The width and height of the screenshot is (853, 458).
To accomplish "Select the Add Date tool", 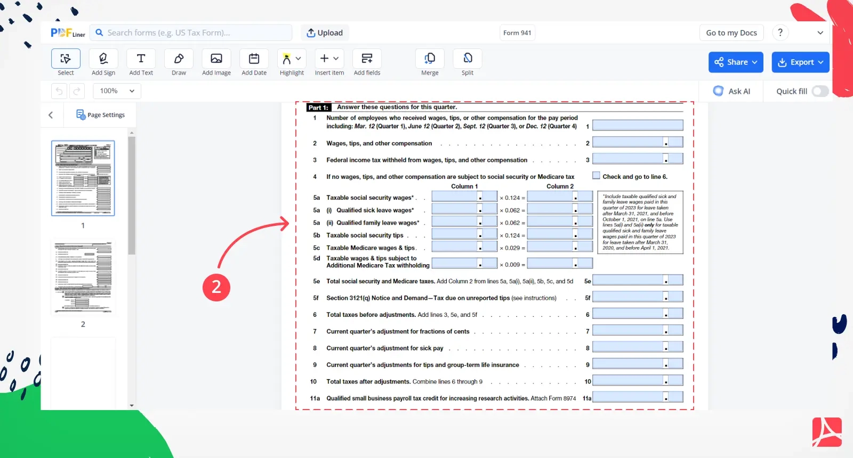I will 254,59.
